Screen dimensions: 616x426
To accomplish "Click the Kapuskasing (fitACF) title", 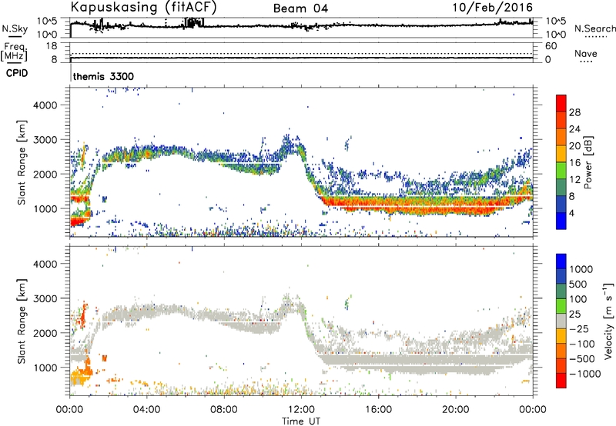I will [143, 7].
